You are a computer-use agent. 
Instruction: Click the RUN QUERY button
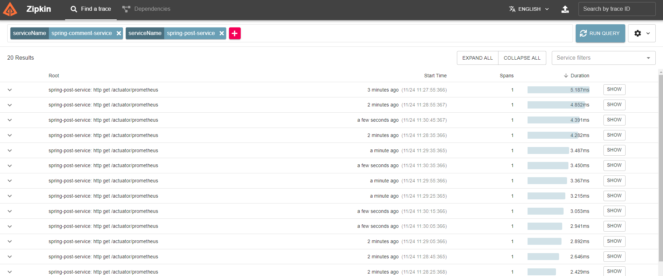pyautogui.click(x=600, y=33)
